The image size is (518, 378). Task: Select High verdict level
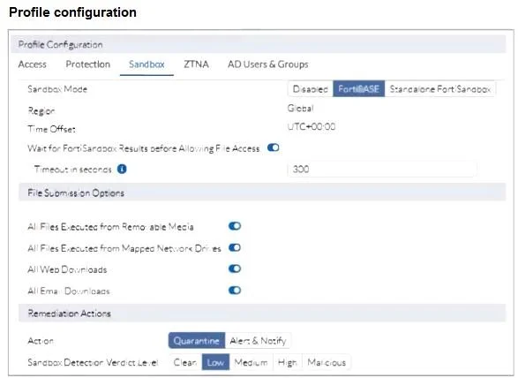point(288,362)
